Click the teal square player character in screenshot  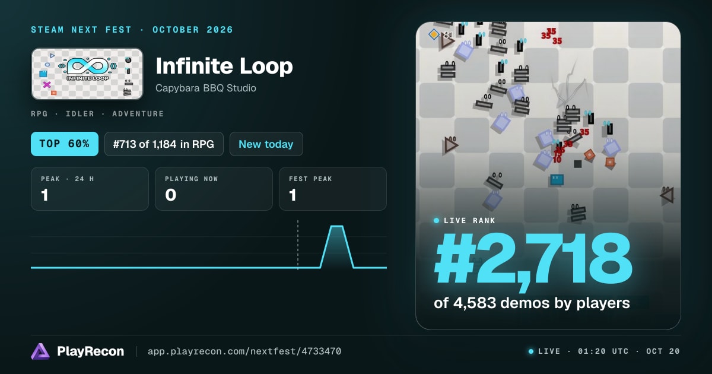coord(557,179)
